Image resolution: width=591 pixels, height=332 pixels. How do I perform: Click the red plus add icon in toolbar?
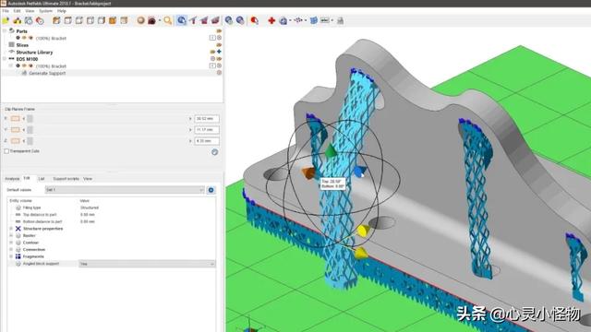point(271,20)
